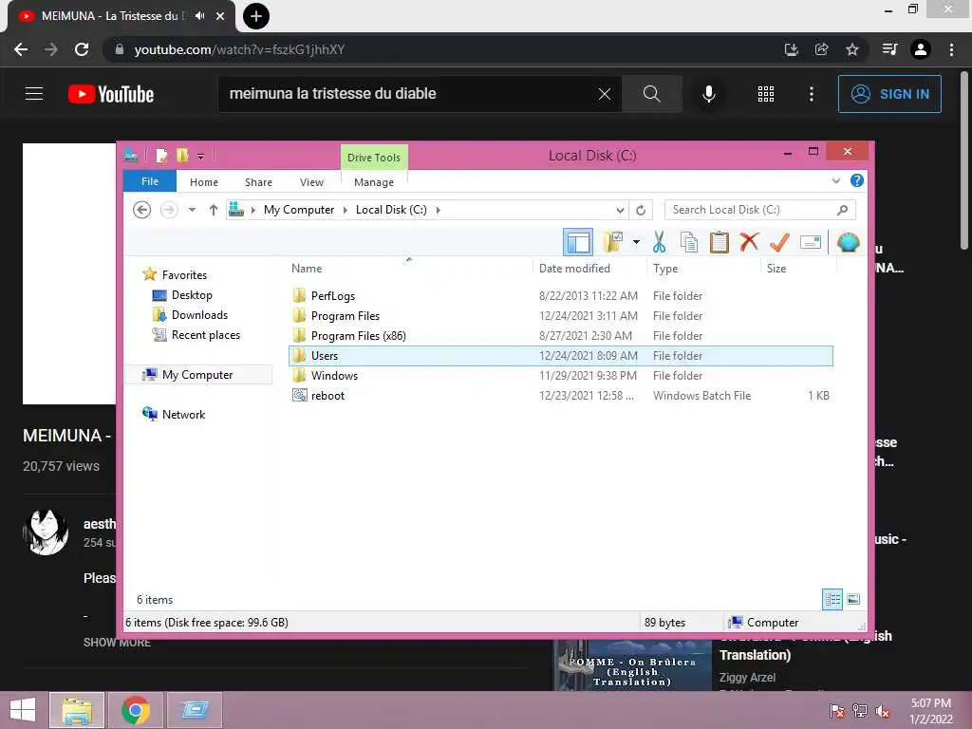The image size is (972, 729).
Task: Select Favorites in navigation pane
Action: [x=184, y=275]
